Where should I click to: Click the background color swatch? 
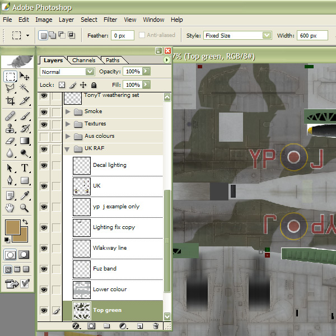(24, 237)
